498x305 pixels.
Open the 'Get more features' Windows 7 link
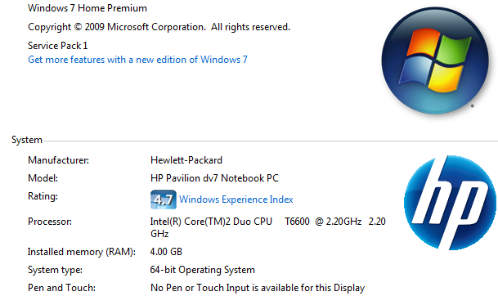137,60
